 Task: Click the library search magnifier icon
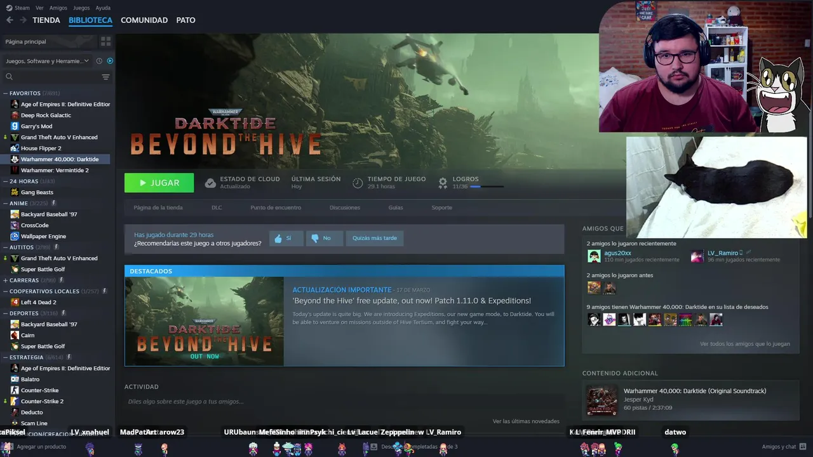coord(9,77)
